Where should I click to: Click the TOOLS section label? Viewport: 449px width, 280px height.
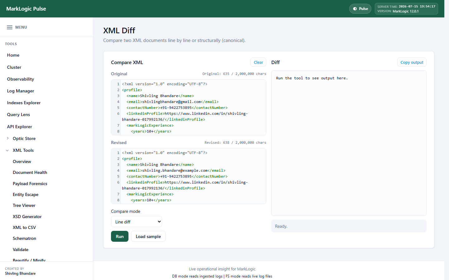click(x=11, y=44)
